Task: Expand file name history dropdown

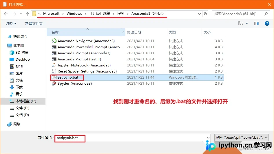Action: coord(208,138)
